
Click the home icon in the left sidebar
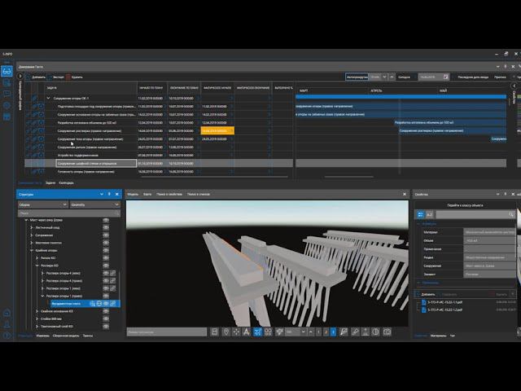(7, 313)
